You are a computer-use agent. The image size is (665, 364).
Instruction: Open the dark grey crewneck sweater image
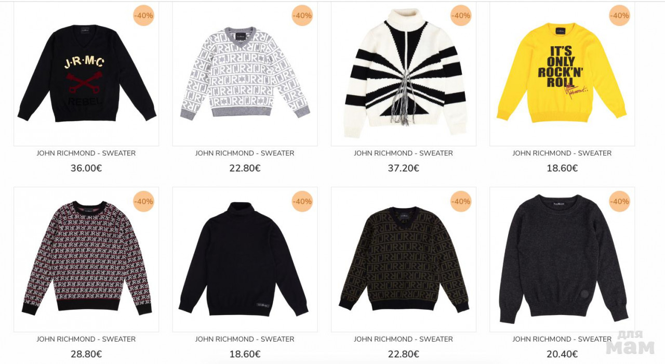point(562,259)
